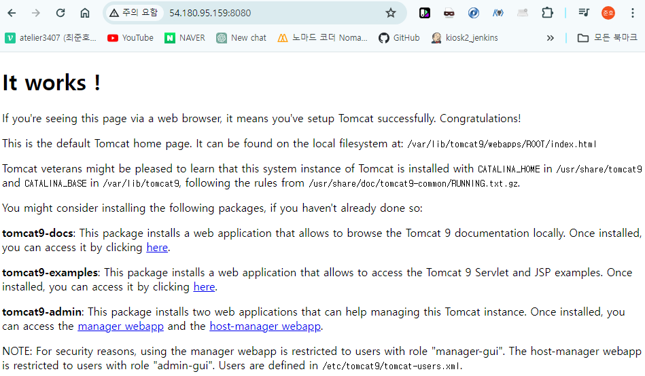Open the orange profile avatar
645x376 pixels.
(608, 13)
